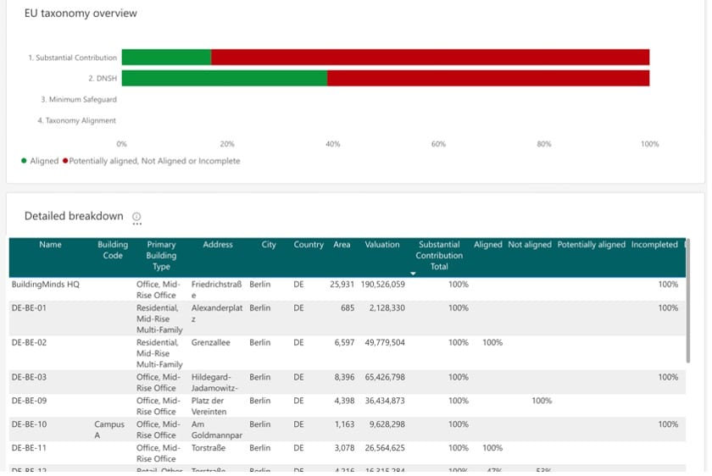Click the red Potentially aligned legend marker
The width and height of the screenshot is (712, 476).
point(65,161)
